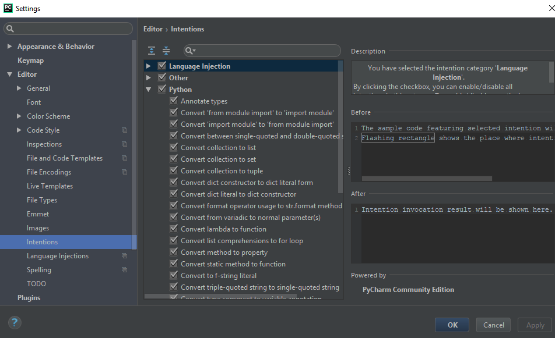Select Convert list comprehensions to for loop
The width and height of the screenshot is (555, 338).
[242, 240]
